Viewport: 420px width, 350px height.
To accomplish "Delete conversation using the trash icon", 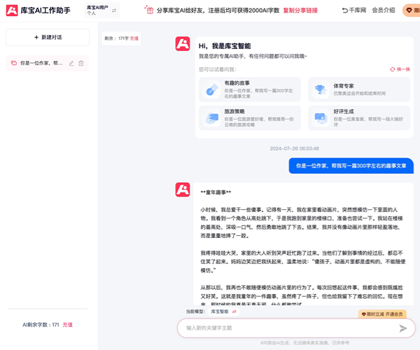I will point(81,63).
